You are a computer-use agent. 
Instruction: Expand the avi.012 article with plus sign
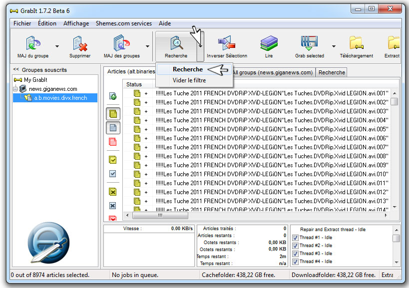point(146,192)
